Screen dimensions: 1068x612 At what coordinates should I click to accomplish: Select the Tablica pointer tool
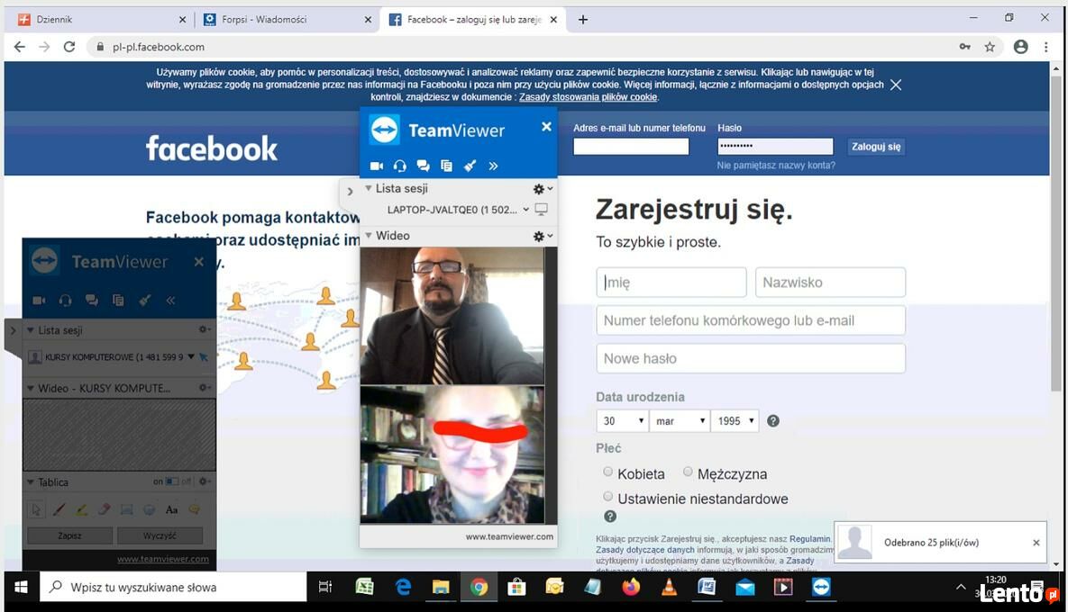(36, 509)
